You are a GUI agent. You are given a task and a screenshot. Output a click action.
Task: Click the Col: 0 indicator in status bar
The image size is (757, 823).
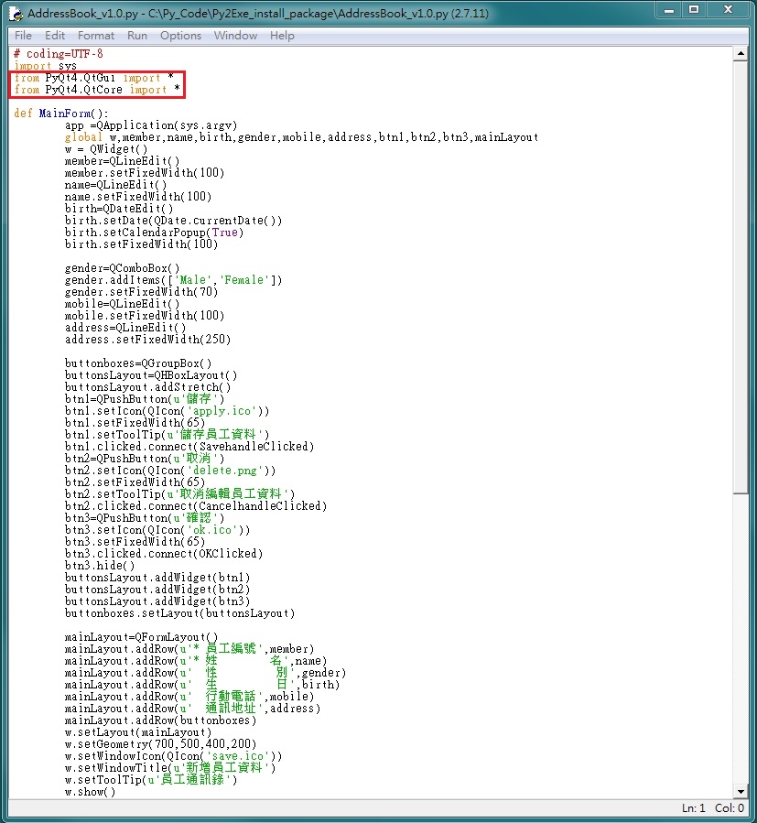click(x=729, y=808)
